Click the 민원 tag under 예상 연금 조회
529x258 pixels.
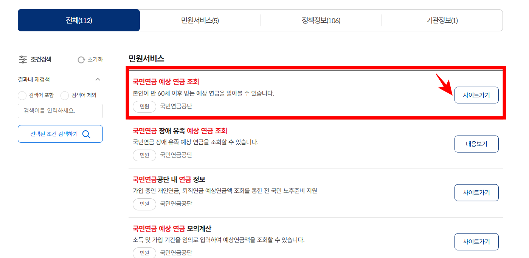pos(144,107)
